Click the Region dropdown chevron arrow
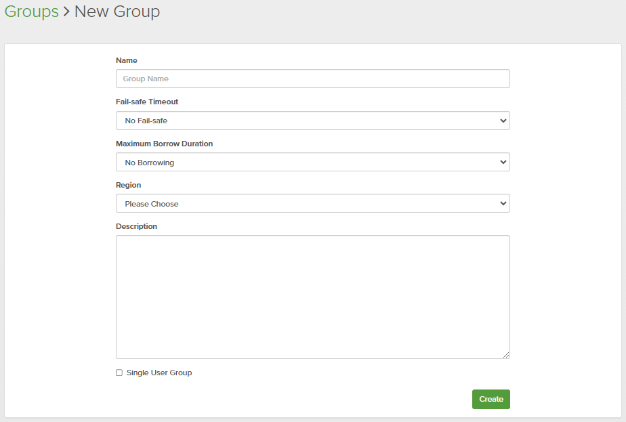This screenshot has width=626, height=422. 503,204
